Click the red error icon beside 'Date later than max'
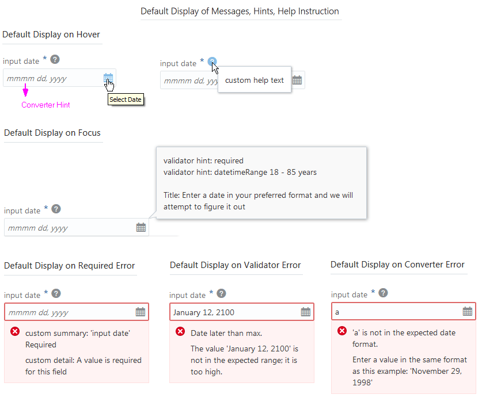The width and height of the screenshot is (482, 398). coord(180,331)
